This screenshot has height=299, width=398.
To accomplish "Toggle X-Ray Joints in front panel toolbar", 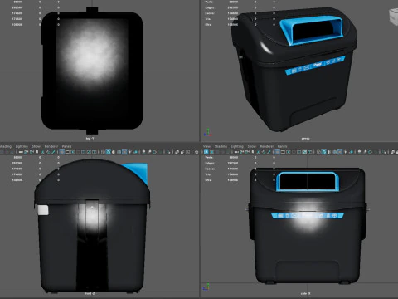I will click(x=187, y=152).
